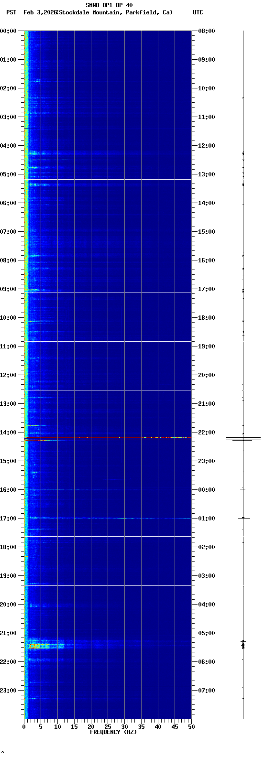The width and height of the screenshot is (264, 757).
Task: Click the 01:00 UTC axis label
Action: coord(207,519)
